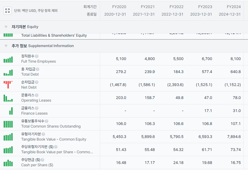Open the Operating Leases chart icon

(8, 98)
